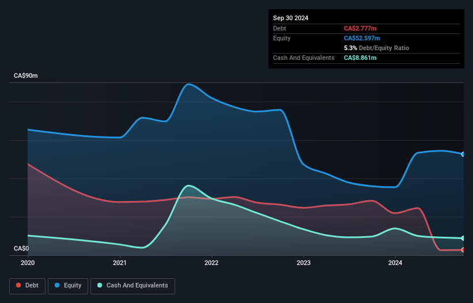This screenshot has height=303, width=473.
Task: Click the 5.3% Debt/Equity Ratio text
Action: (x=376, y=48)
